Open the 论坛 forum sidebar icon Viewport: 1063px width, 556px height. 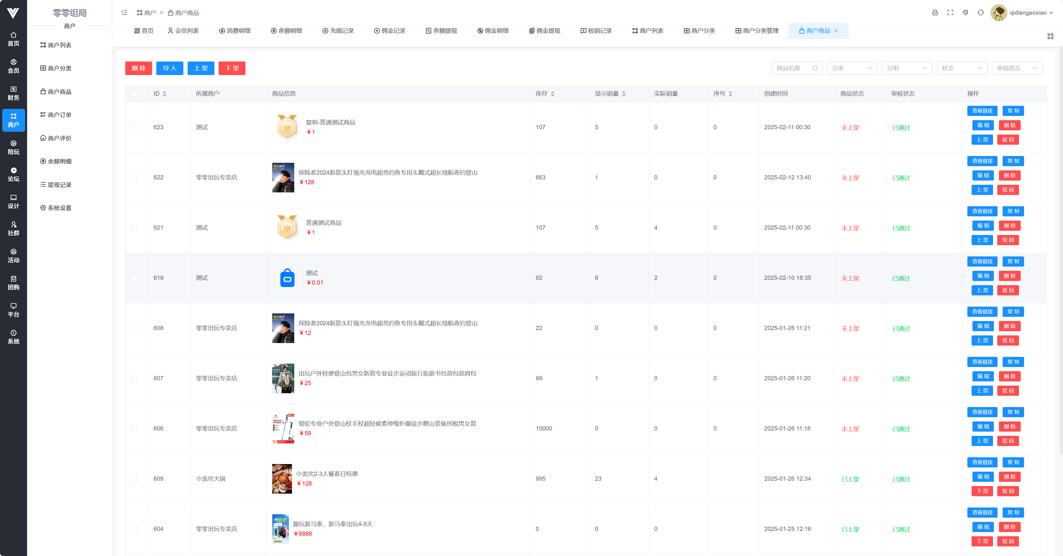13,175
